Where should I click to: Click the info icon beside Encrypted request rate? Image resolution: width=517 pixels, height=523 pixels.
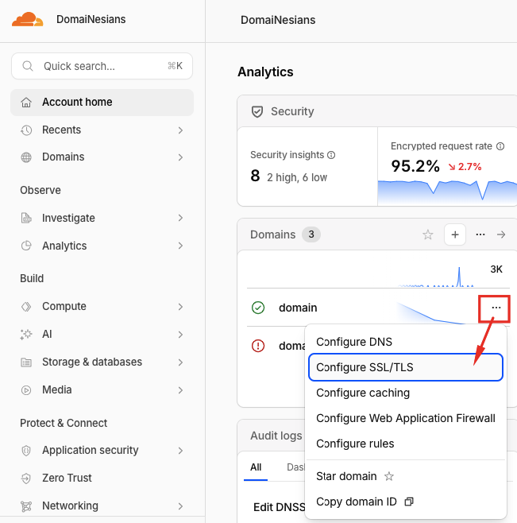tap(500, 146)
